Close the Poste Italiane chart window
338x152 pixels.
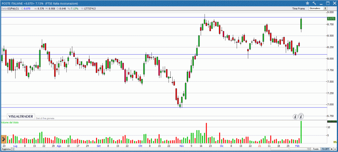(335, 3)
